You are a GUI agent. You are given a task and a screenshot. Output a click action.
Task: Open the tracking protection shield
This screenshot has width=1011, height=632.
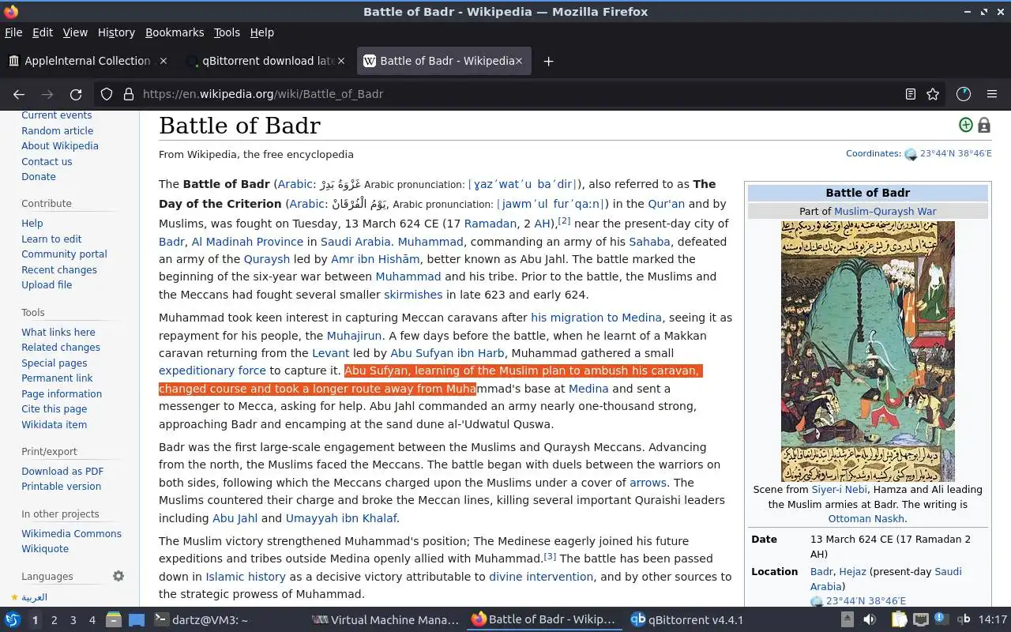[x=107, y=94]
